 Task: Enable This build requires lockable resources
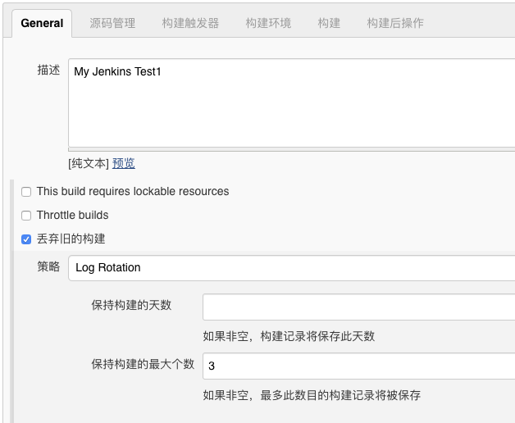[26, 192]
